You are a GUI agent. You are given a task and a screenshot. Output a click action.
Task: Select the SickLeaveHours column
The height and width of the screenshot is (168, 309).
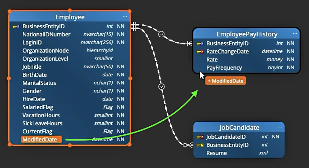coord(42,123)
